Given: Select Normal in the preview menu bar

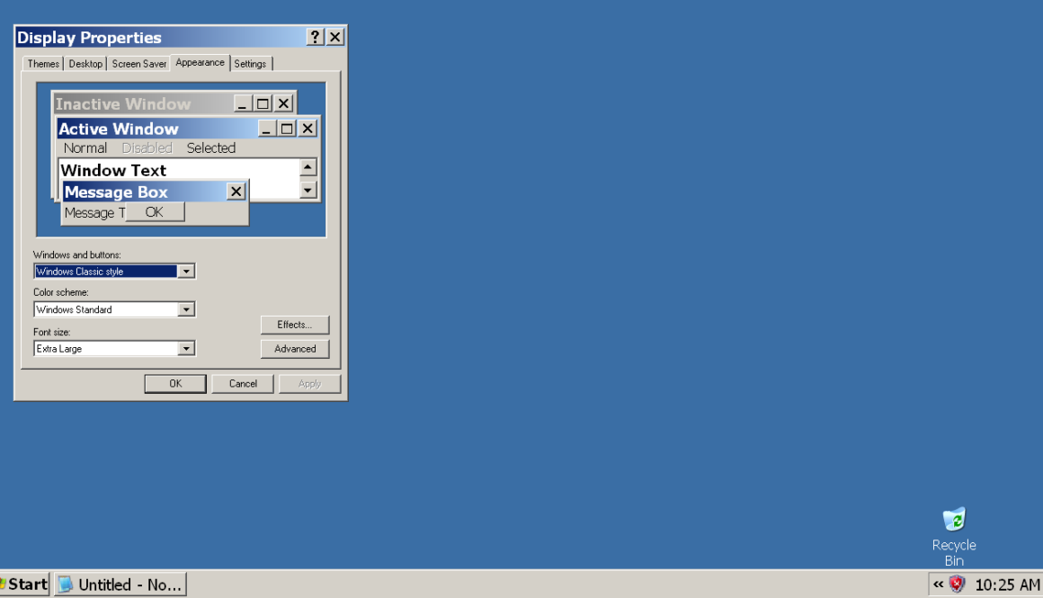Looking at the screenshot, I should point(85,147).
